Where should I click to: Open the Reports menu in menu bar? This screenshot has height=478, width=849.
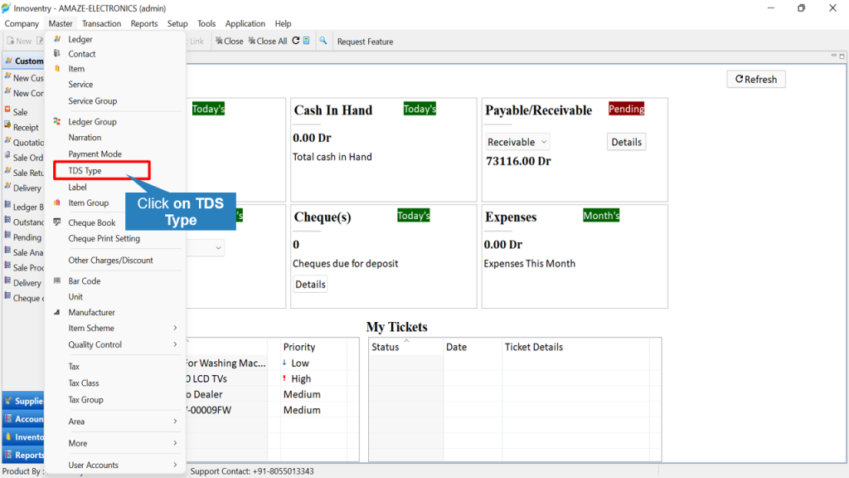[144, 23]
